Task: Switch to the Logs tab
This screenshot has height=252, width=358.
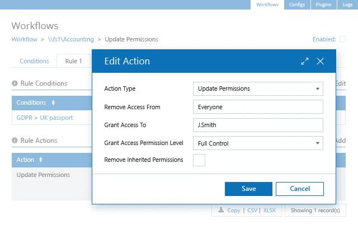Action: [x=347, y=4]
